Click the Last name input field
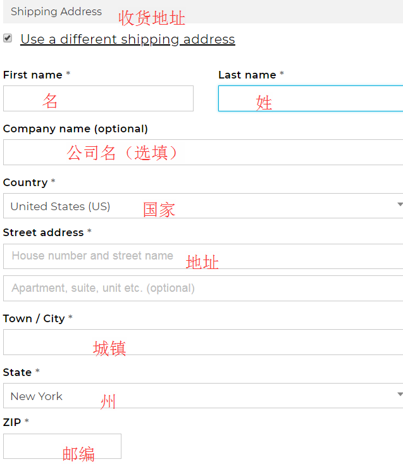 click(x=310, y=99)
